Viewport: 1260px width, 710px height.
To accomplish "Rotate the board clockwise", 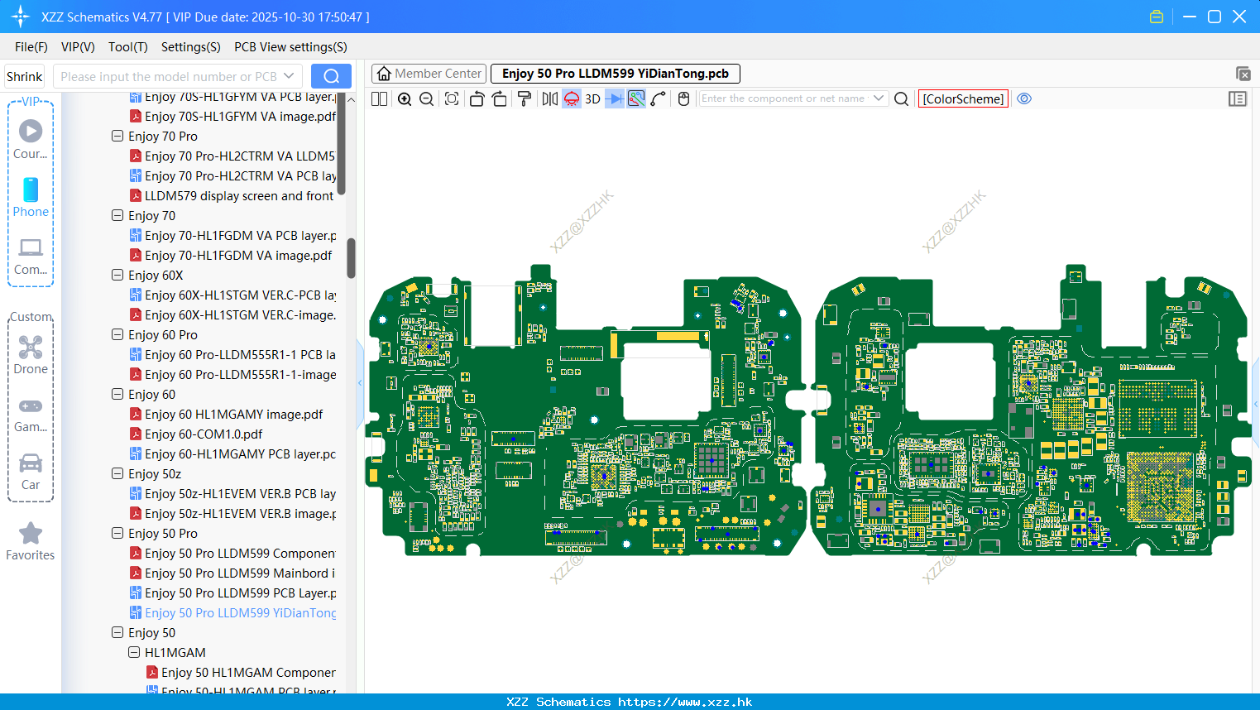I will tap(499, 98).
